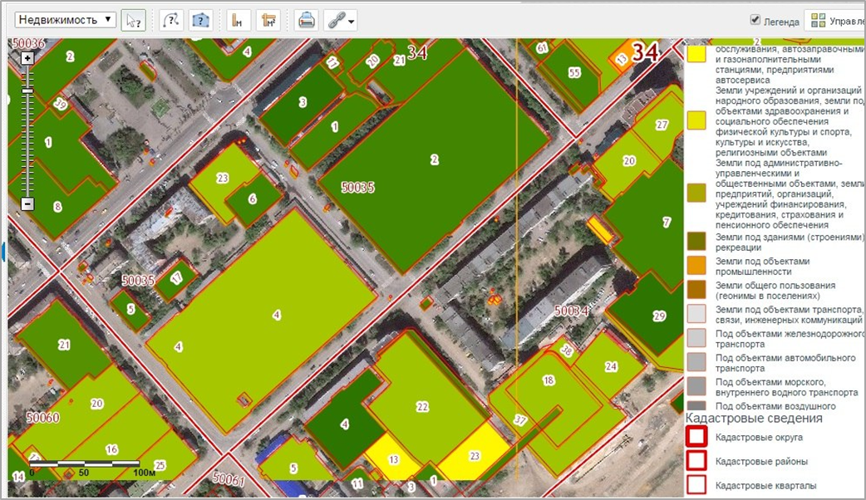Click parcel number 16 on the map
The height and width of the screenshot is (500, 866).
(112, 449)
